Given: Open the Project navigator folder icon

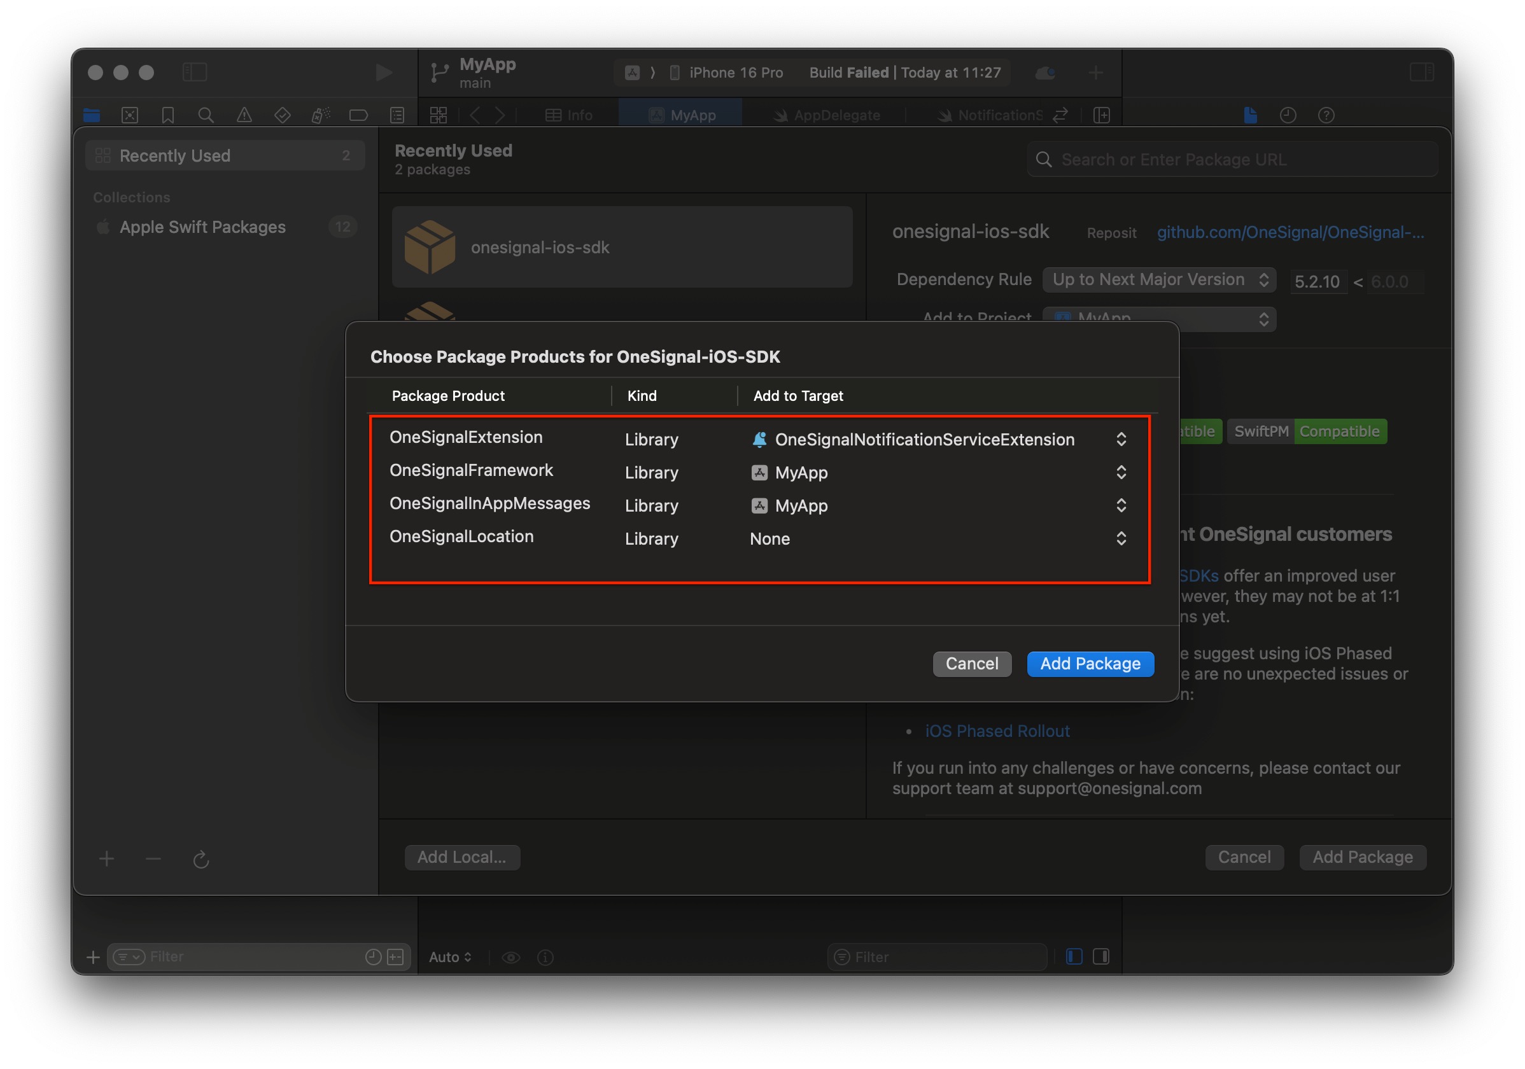Looking at the screenshot, I should pos(92,115).
